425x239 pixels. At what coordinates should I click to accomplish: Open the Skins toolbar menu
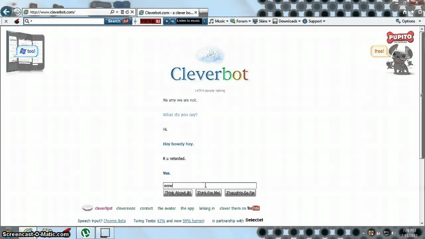[x=262, y=21]
